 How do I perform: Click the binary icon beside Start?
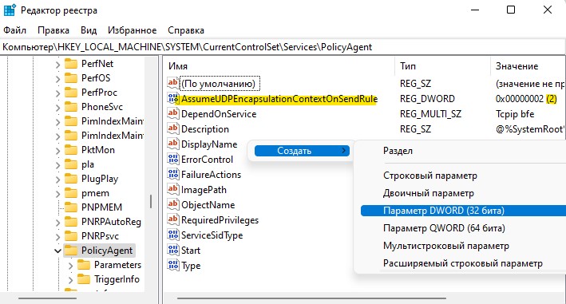(173, 250)
